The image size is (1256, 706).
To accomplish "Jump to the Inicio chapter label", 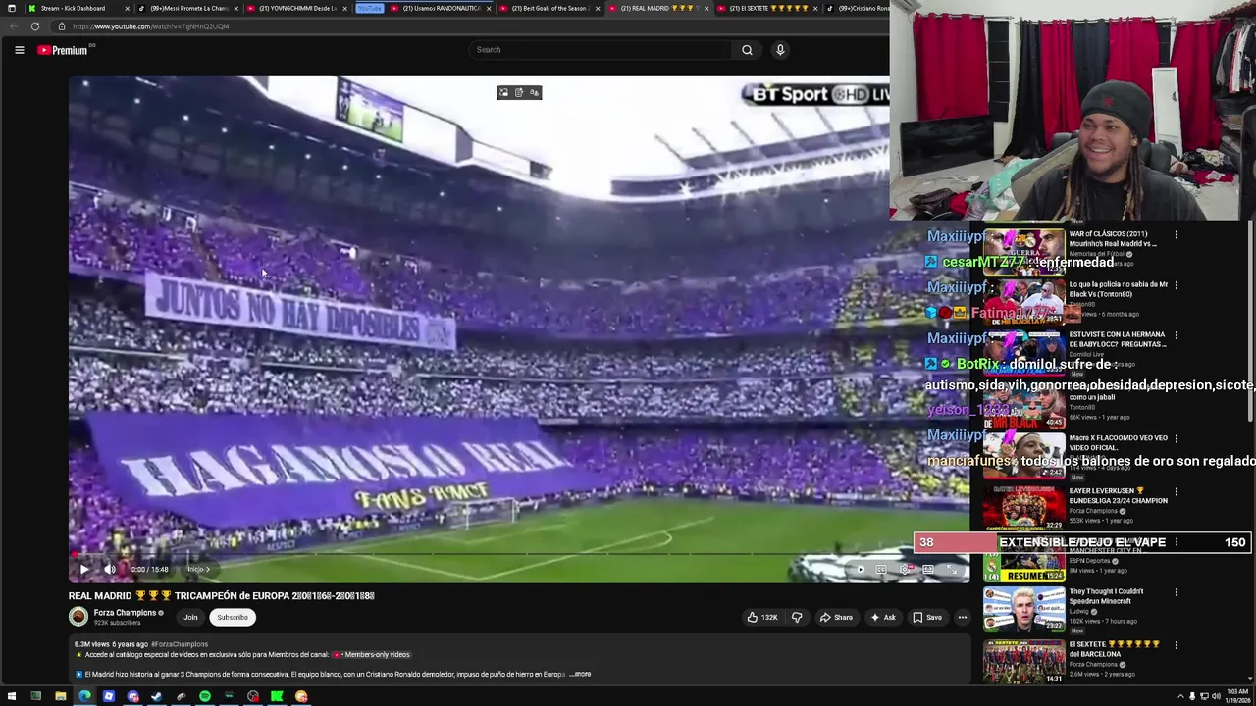I will (x=198, y=569).
